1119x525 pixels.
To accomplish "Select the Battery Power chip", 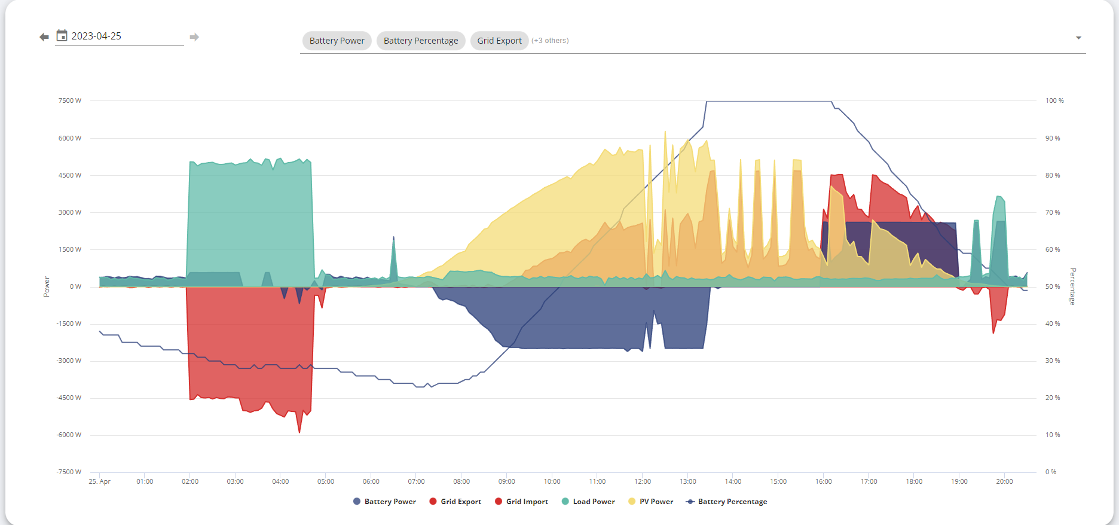I will click(x=337, y=41).
